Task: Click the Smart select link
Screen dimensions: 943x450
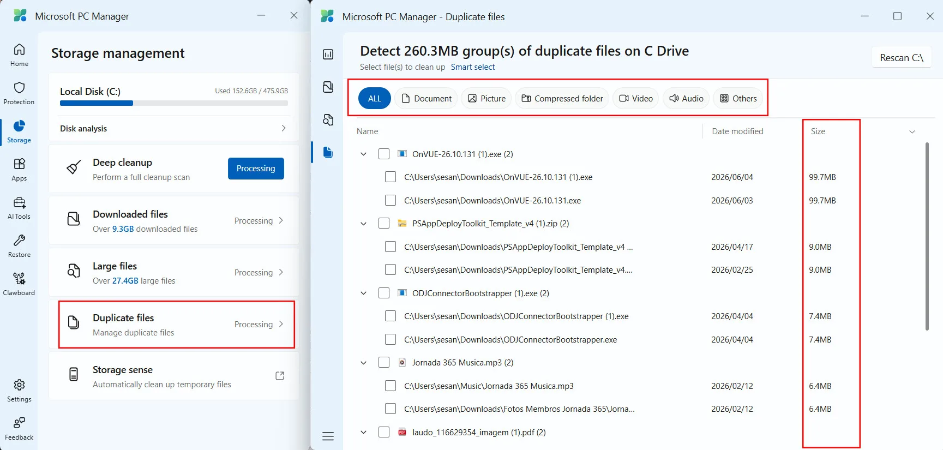Action: coord(473,67)
